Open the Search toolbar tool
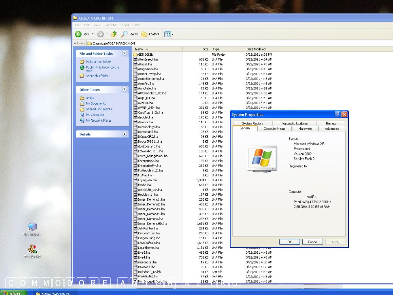 pos(130,34)
